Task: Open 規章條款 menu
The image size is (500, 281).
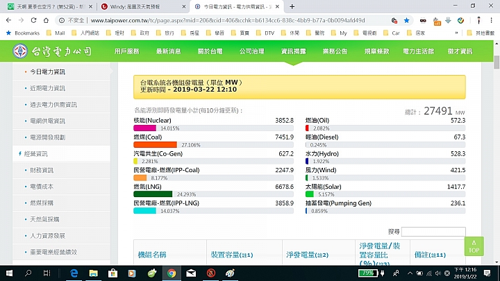Action: coord(376,51)
